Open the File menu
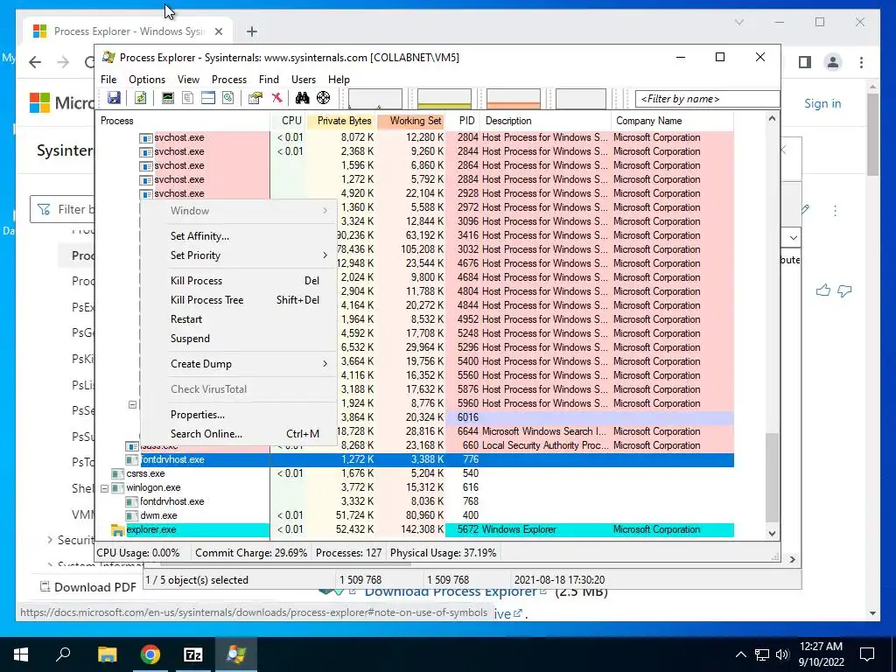 click(108, 80)
